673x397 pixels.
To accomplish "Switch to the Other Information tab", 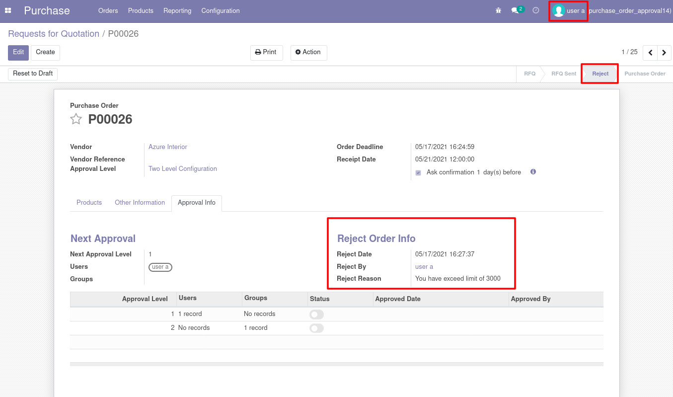I will click(x=140, y=203).
